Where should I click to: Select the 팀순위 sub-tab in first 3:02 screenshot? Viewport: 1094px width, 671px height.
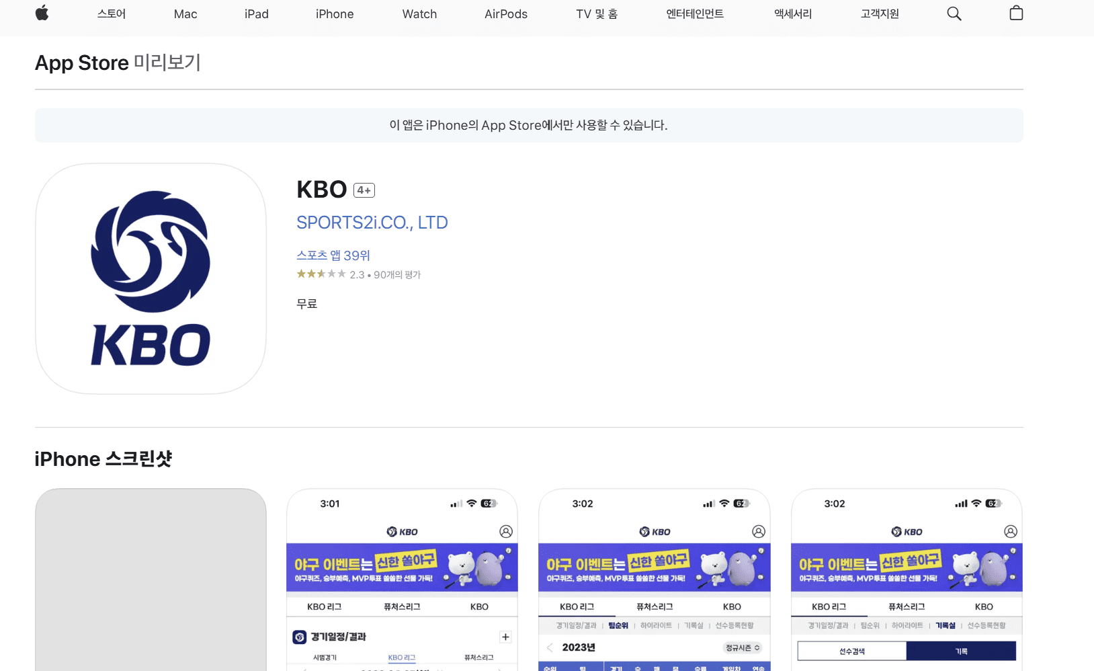pyautogui.click(x=618, y=625)
